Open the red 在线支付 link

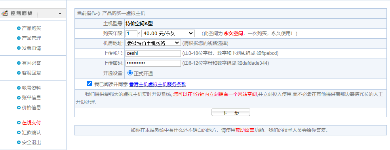[x=31, y=123]
